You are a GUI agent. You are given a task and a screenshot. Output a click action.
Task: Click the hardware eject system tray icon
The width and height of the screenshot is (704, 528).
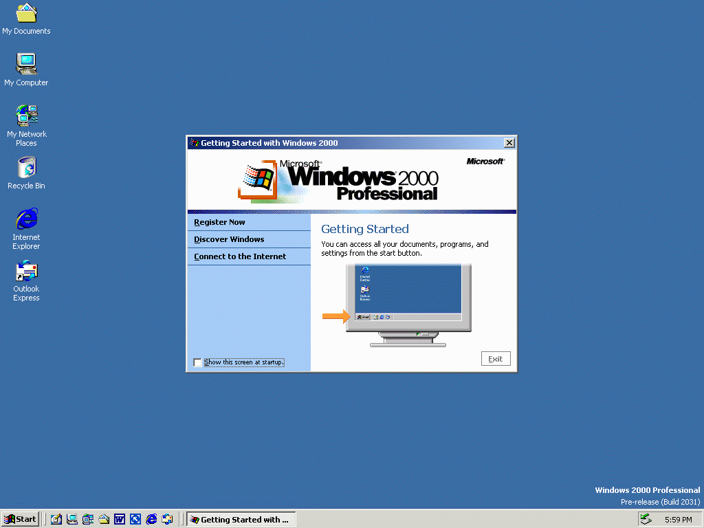[645, 520]
